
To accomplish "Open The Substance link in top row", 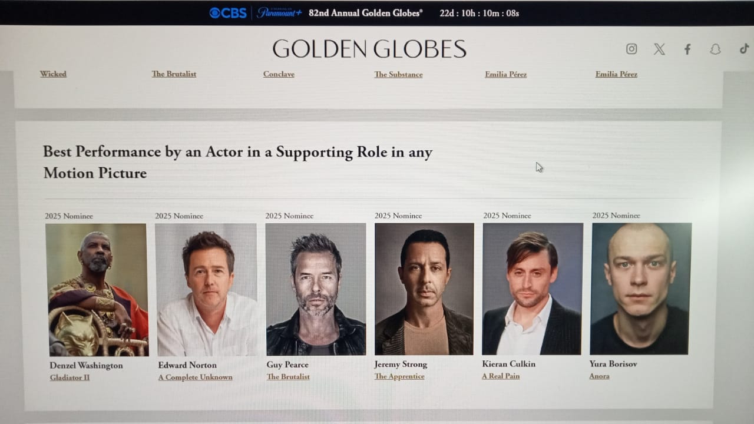I will pyautogui.click(x=398, y=74).
